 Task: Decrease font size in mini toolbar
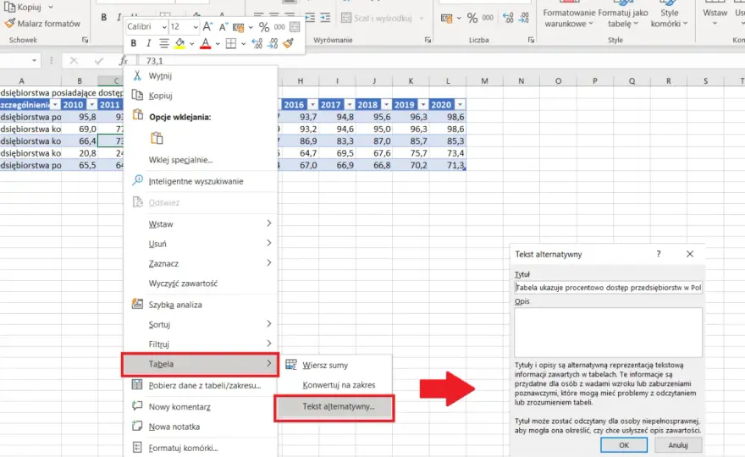coord(223,26)
